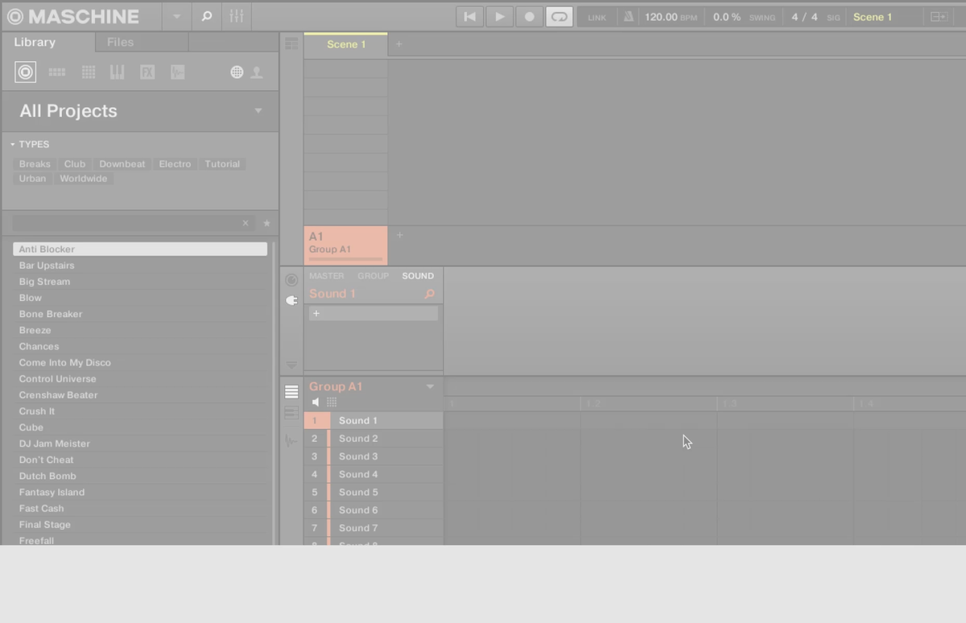966x623 pixels.
Task: Adjust the 0.0 % swing value
Action: tap(727, 17)
